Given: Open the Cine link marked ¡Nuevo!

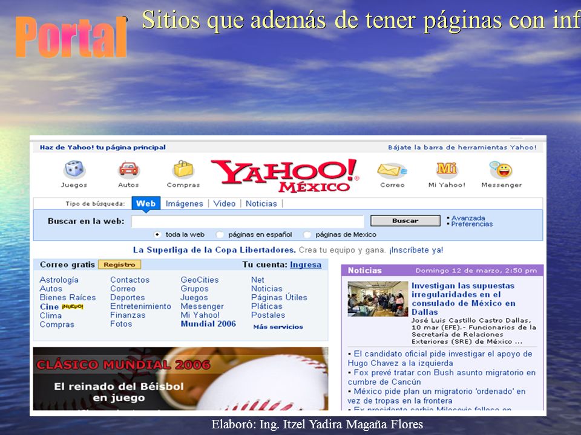Looking at the screenshot, I should pyautogui.click(x=49, y=307).
